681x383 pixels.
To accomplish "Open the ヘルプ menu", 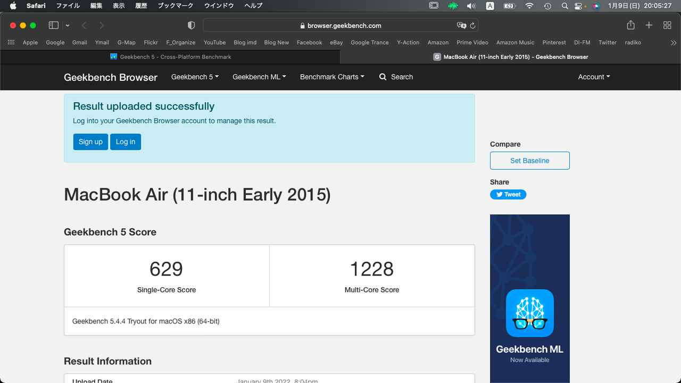I will pos(253,6).
